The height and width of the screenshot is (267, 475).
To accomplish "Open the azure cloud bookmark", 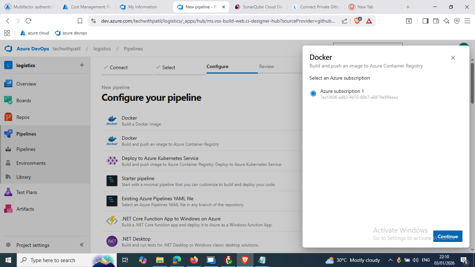I will coord(35,33).
